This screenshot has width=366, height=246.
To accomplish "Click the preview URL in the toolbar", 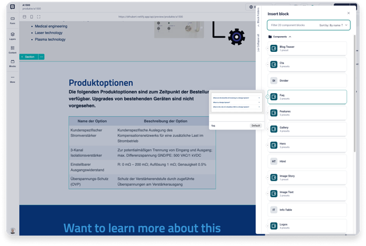I will (x=150, y=17).
